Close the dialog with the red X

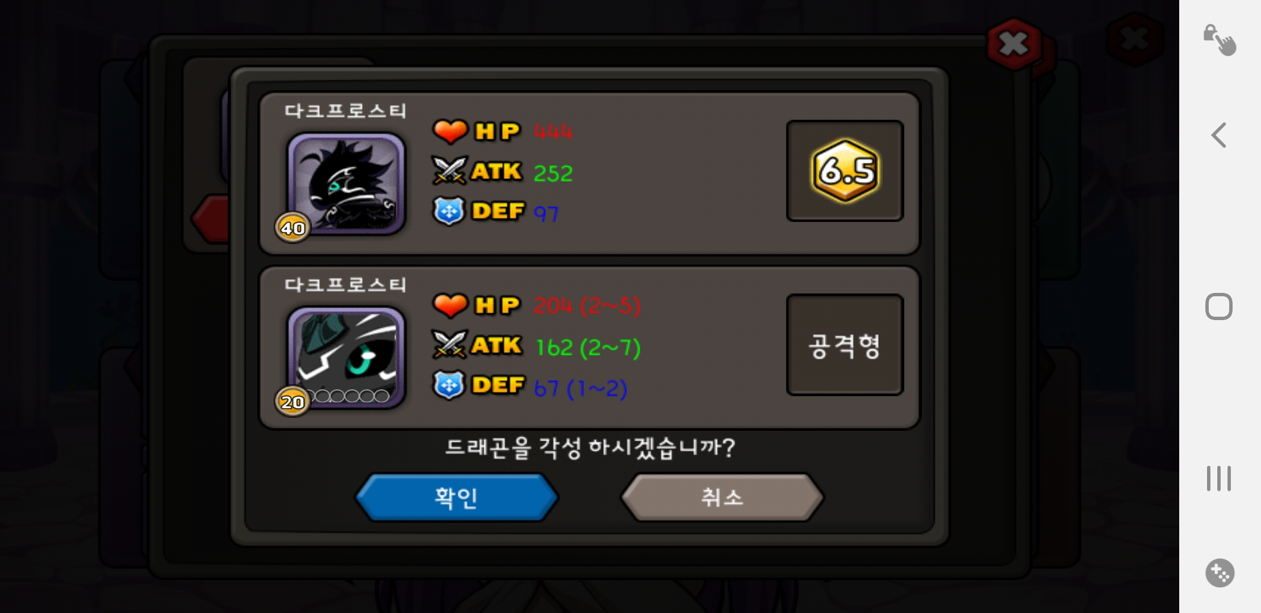(1014, 44)
